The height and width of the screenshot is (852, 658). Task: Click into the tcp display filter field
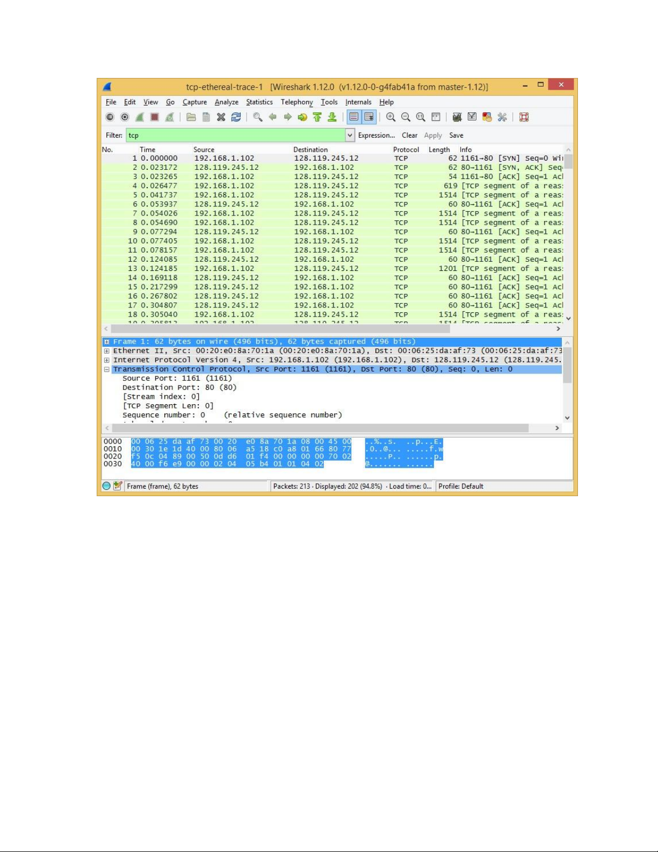[x=235, y=135]
